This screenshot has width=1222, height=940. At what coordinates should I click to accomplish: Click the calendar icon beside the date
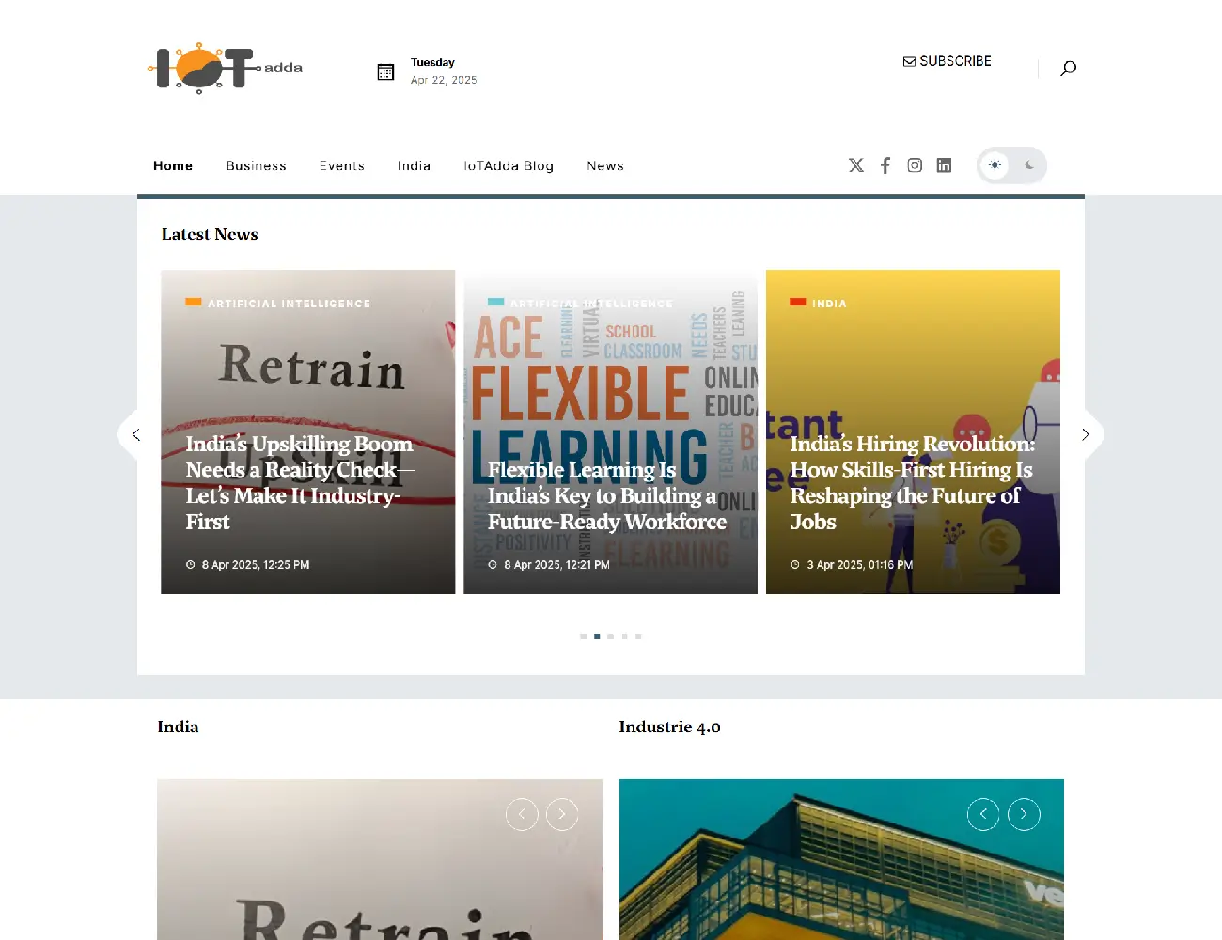385,72
